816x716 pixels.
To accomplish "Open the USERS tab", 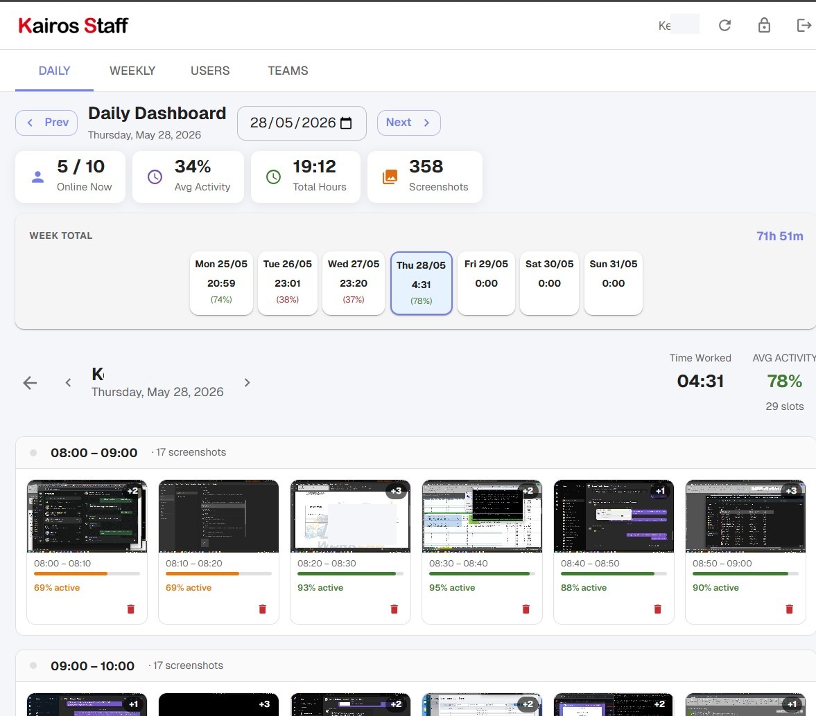I will click(x=210, y=71).
